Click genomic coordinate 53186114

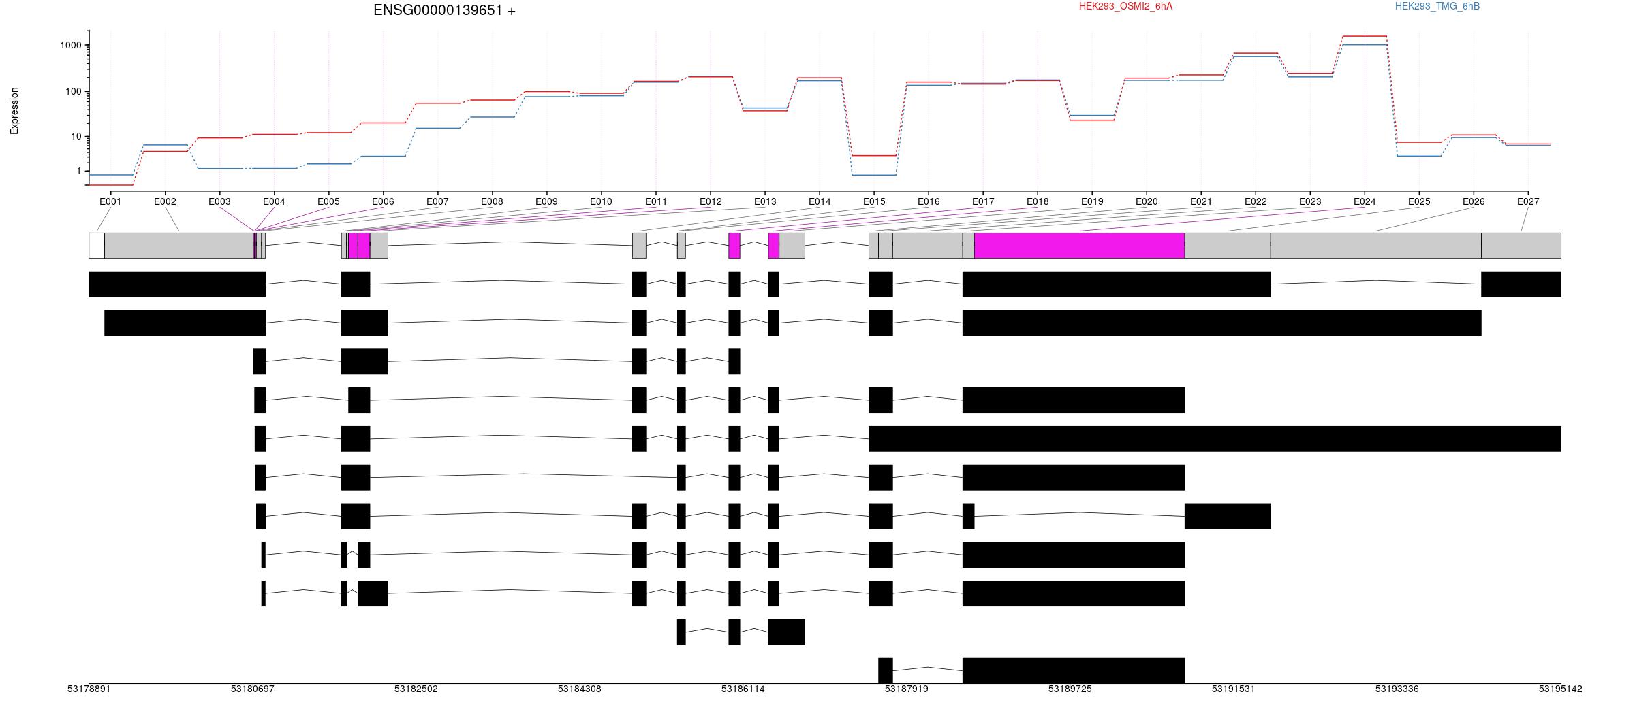743,689
